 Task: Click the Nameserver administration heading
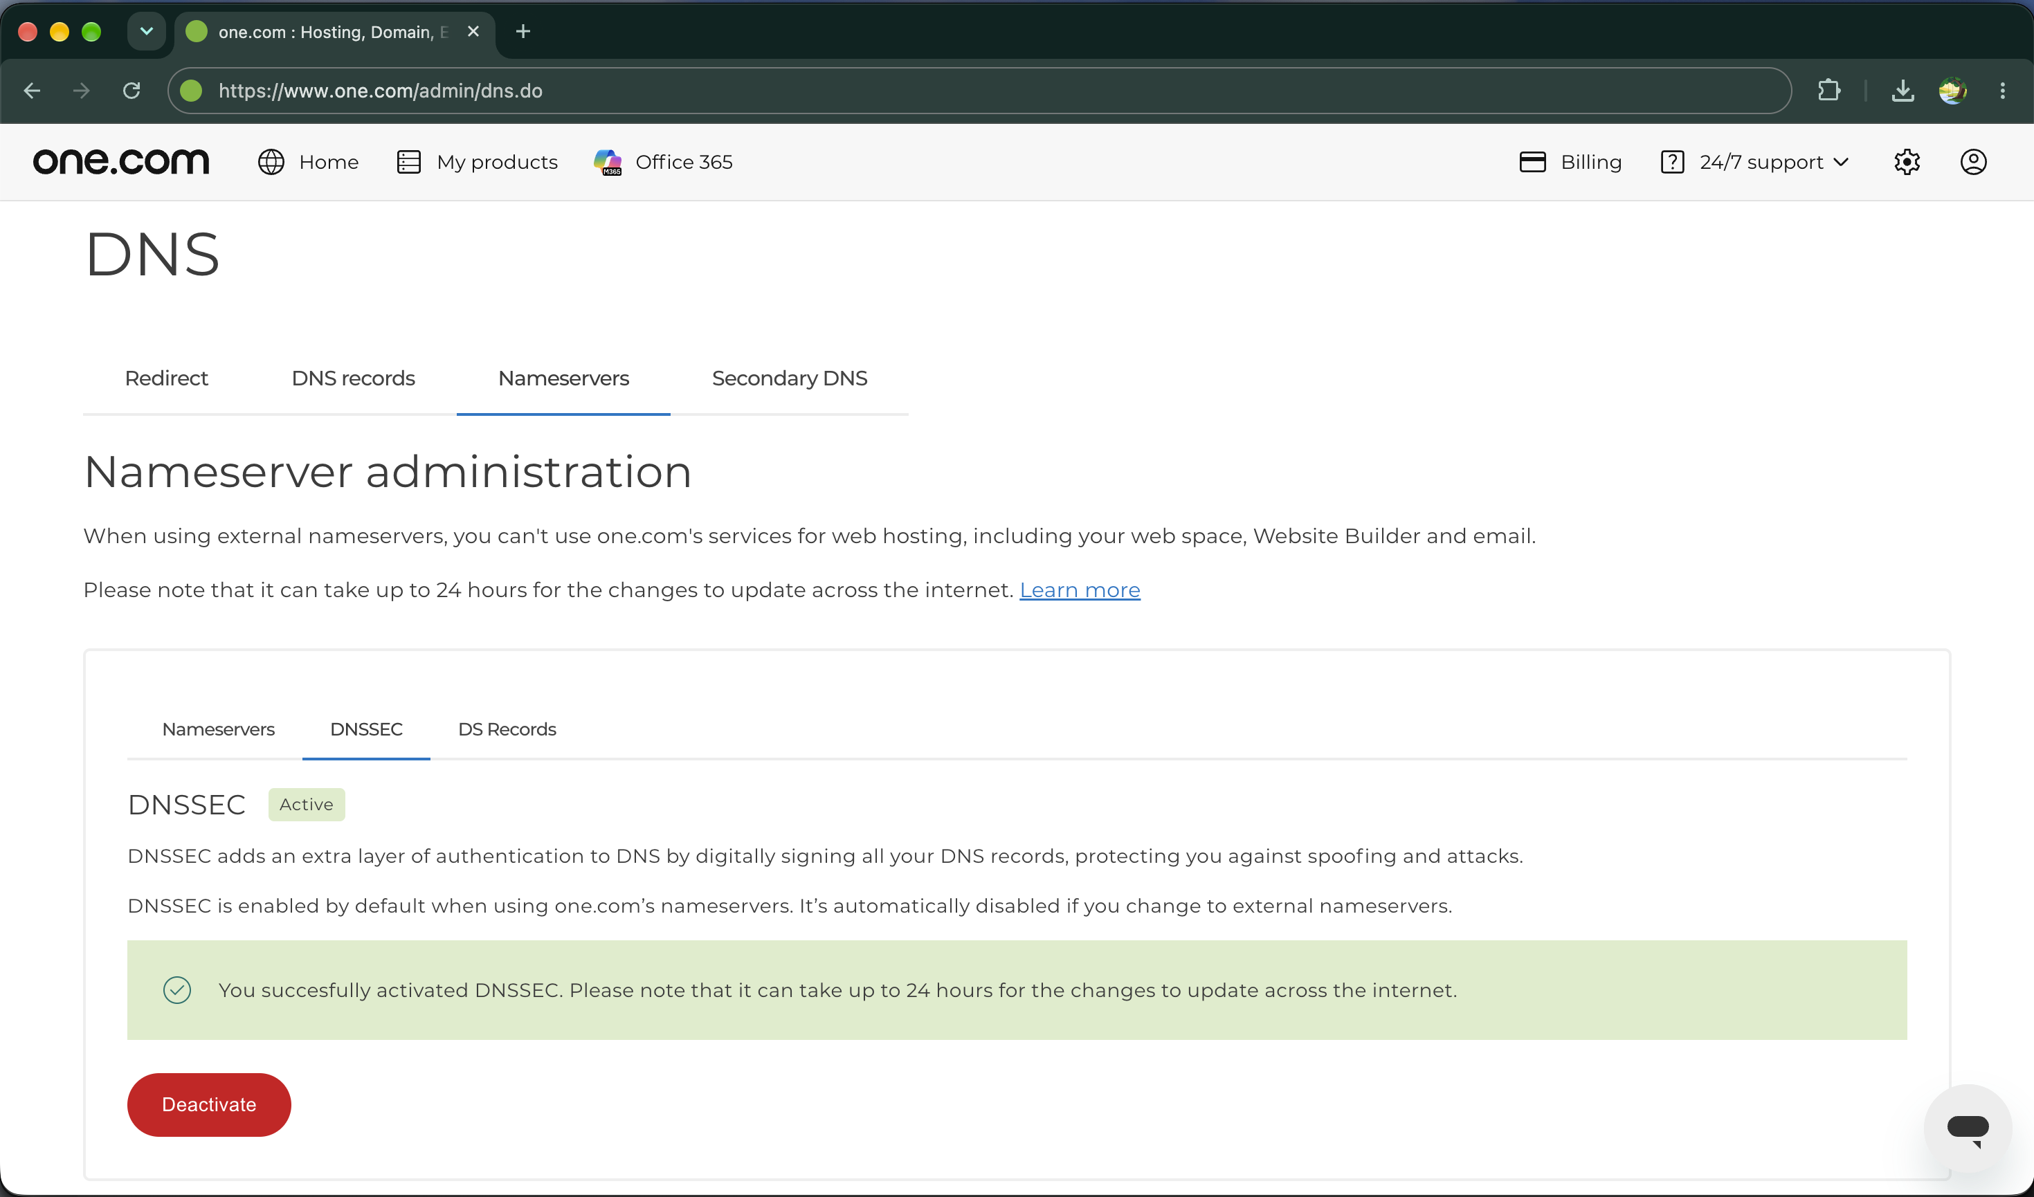[x=388, y=472]
